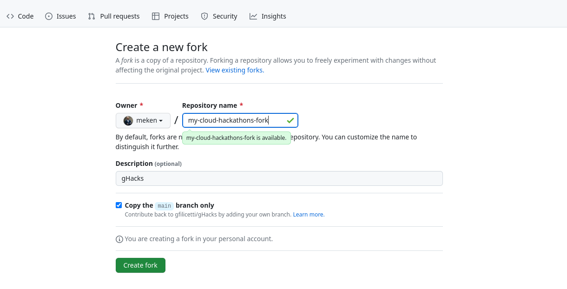Click the Description field containing gHacks
This screenshot has height=289, width=567.
[279, 178]
